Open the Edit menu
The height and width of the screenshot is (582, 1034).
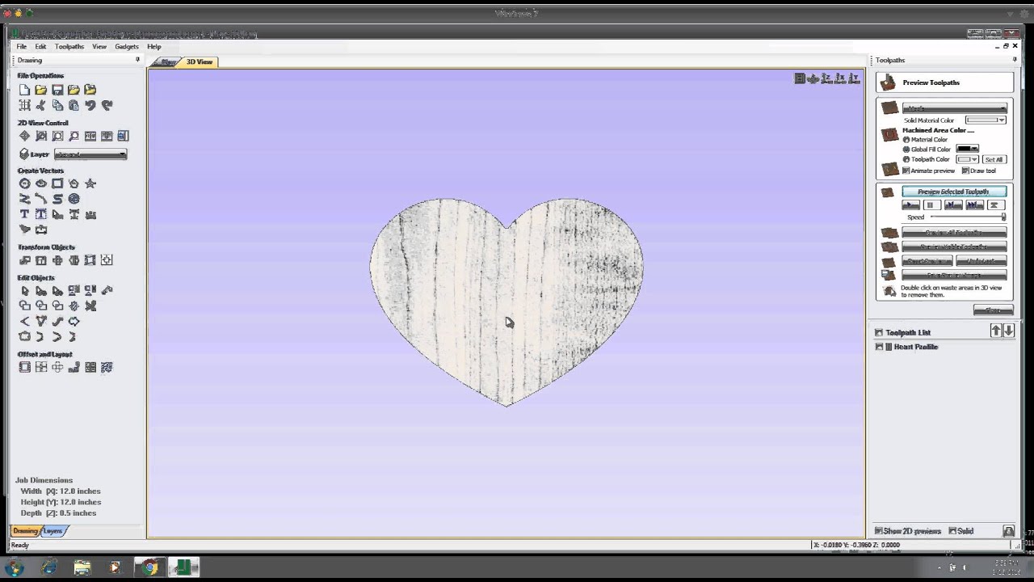pyautogui.click(x=40, y=47)
